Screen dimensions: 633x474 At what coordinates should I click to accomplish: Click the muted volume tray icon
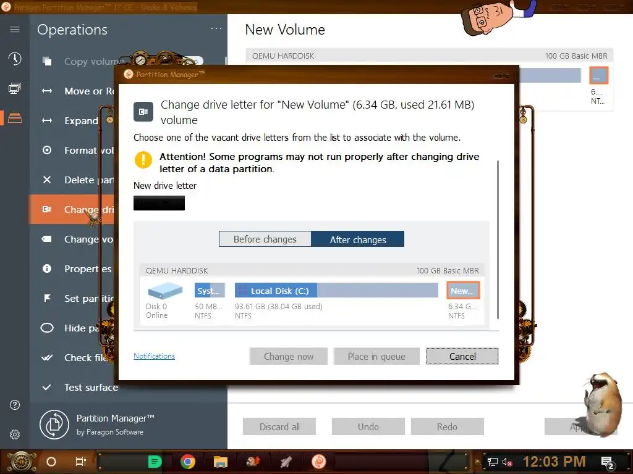click(508, 462)
